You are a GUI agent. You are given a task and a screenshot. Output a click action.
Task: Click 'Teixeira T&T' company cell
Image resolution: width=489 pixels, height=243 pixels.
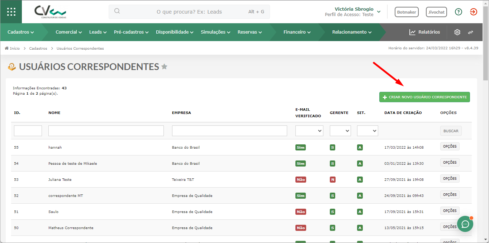183,179
